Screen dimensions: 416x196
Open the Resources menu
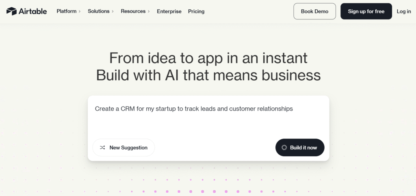[133, 11]
